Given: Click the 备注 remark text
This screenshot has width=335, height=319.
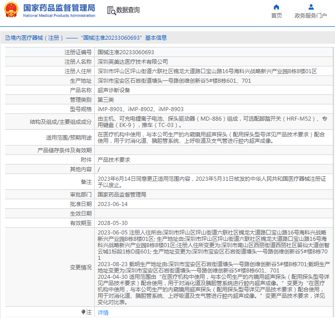Looking at the screenshot, I should click(212, 182).
